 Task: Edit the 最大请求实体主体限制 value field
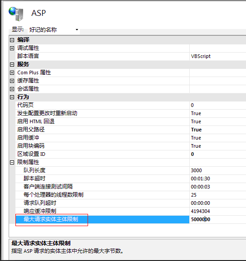[x=218, y=219]
